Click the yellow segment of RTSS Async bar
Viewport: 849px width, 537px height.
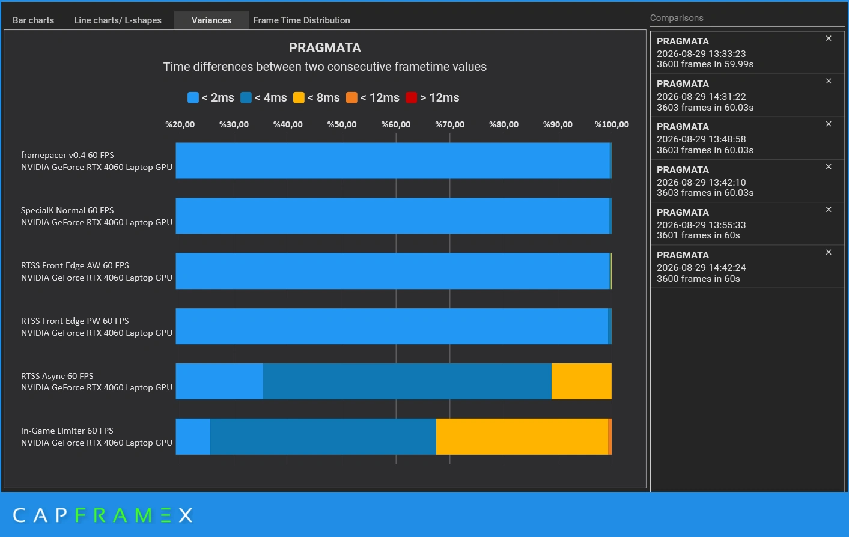(581, 381)
